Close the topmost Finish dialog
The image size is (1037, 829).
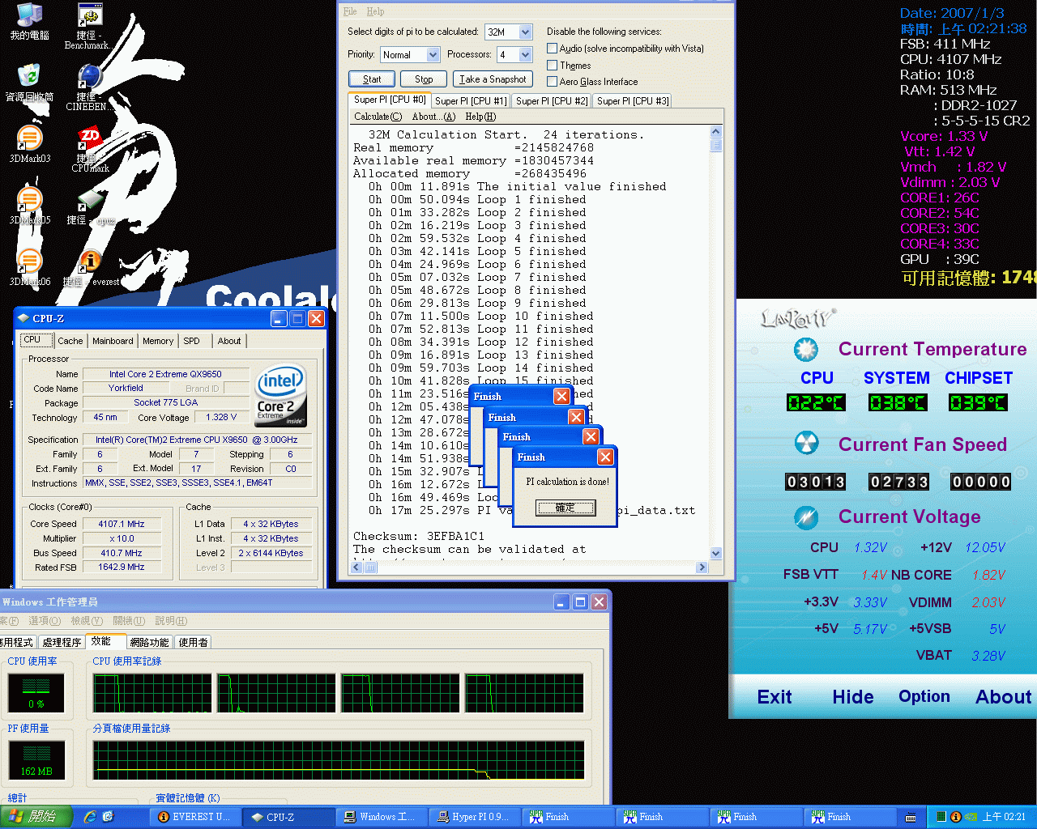point(605,457)
